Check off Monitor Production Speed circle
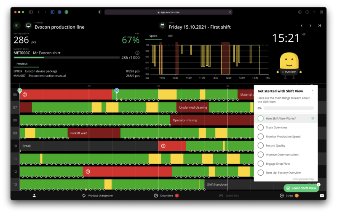The height and width of the screenshot is (214, 337). [x=260, y=136]
